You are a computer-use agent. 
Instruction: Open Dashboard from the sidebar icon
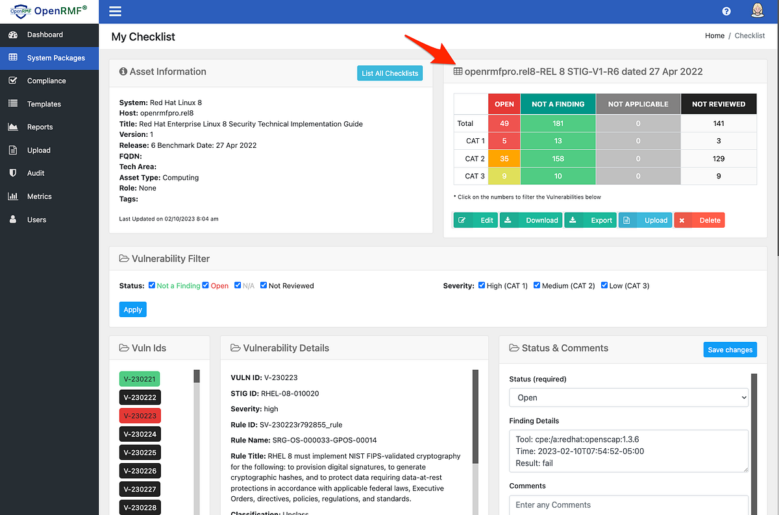coord(13,34)
